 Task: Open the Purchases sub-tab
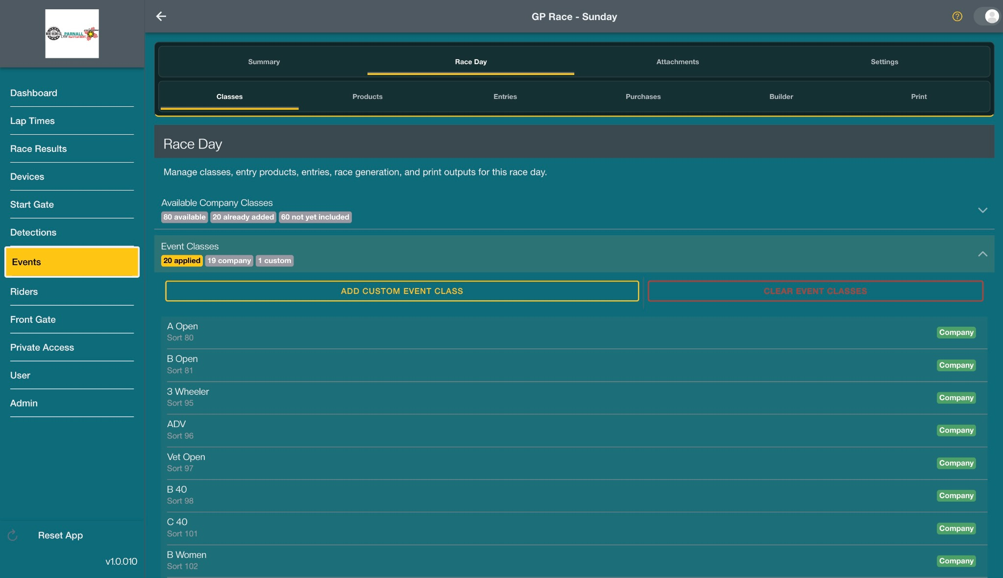coord(643,96)
